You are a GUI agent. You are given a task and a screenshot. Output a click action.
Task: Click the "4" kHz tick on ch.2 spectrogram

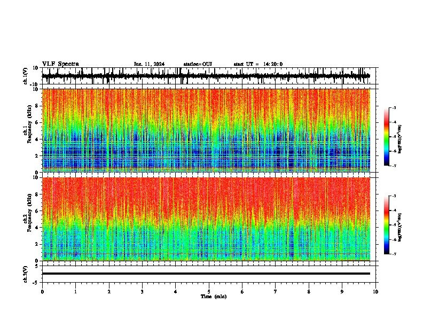click(37, 228)
